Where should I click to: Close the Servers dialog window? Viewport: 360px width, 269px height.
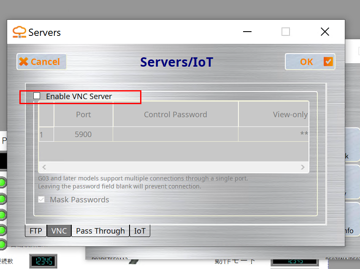point(325,32)
